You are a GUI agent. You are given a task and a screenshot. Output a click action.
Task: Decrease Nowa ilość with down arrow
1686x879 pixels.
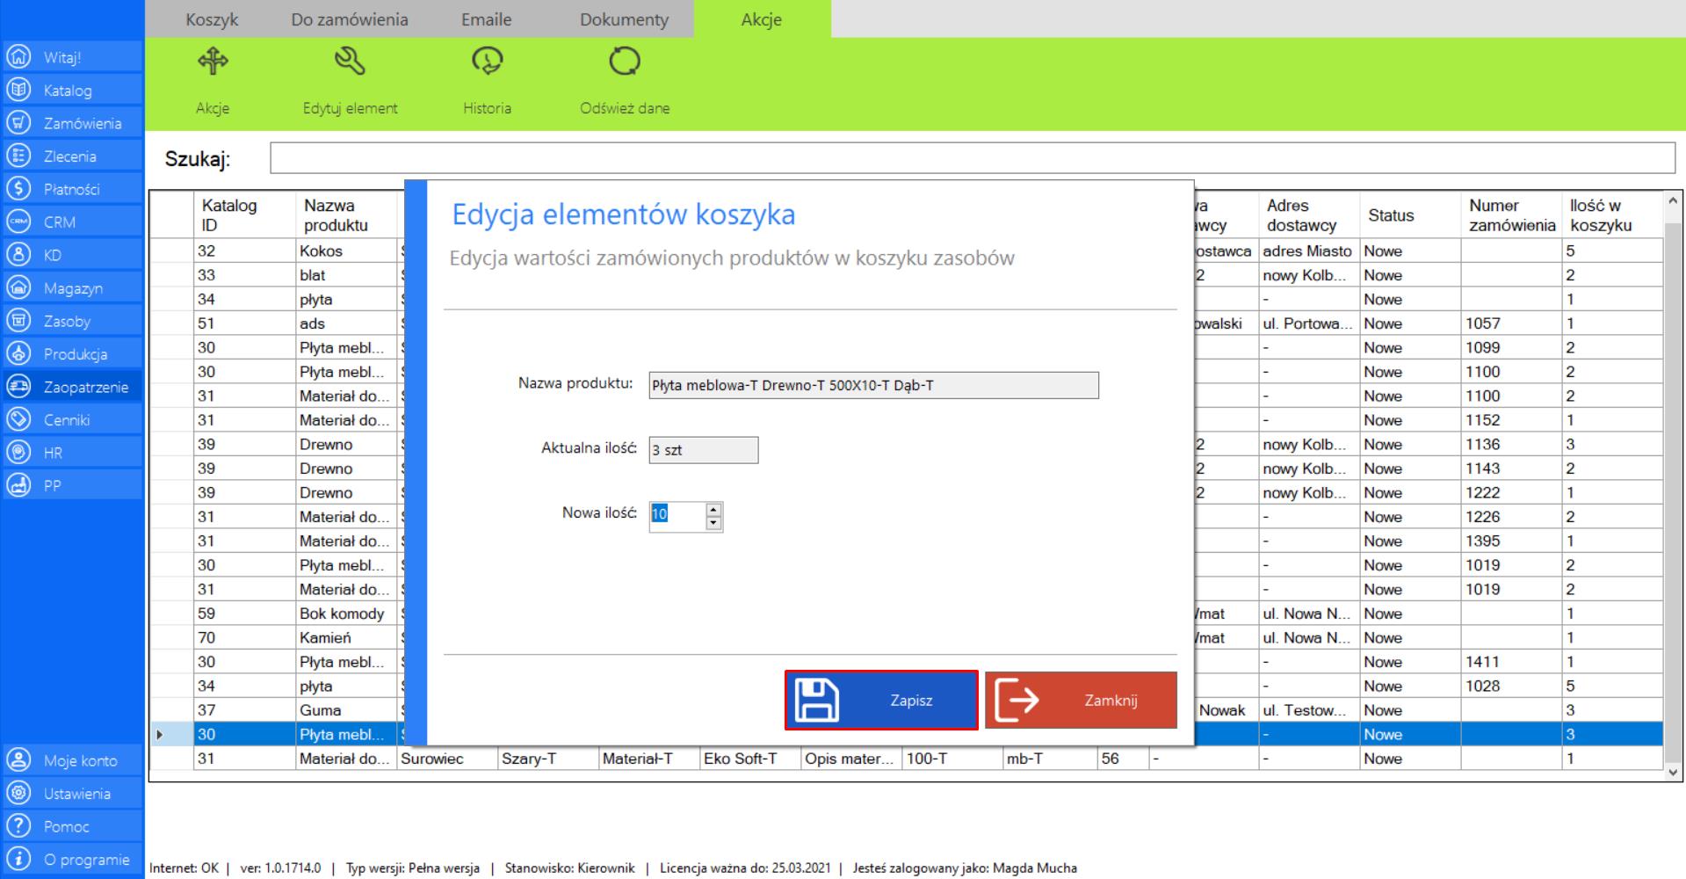(713, 523)
